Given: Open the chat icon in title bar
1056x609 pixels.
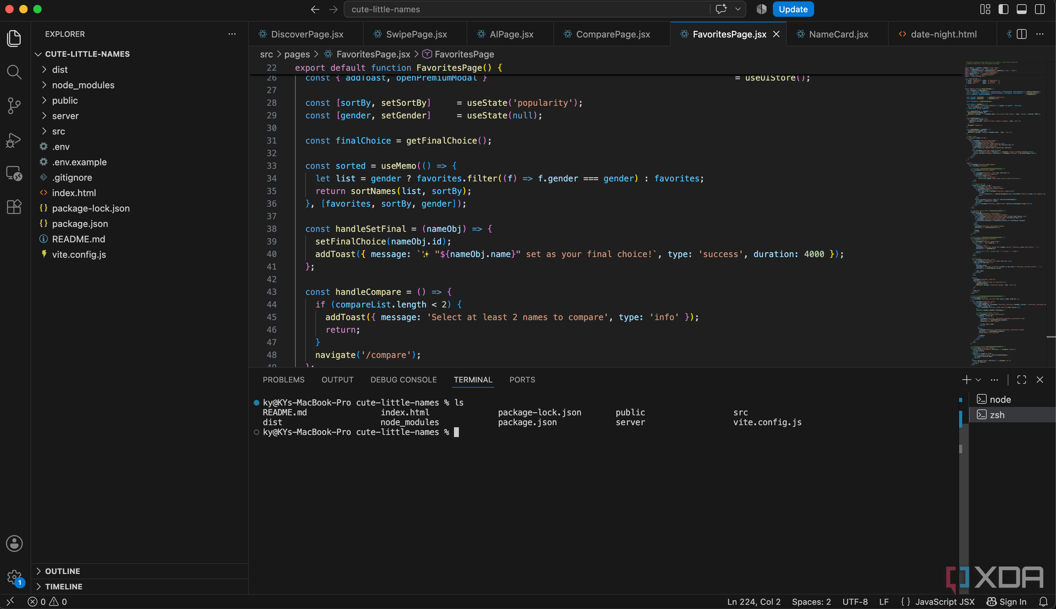Looking at the screenshot, I should [721, 9].
